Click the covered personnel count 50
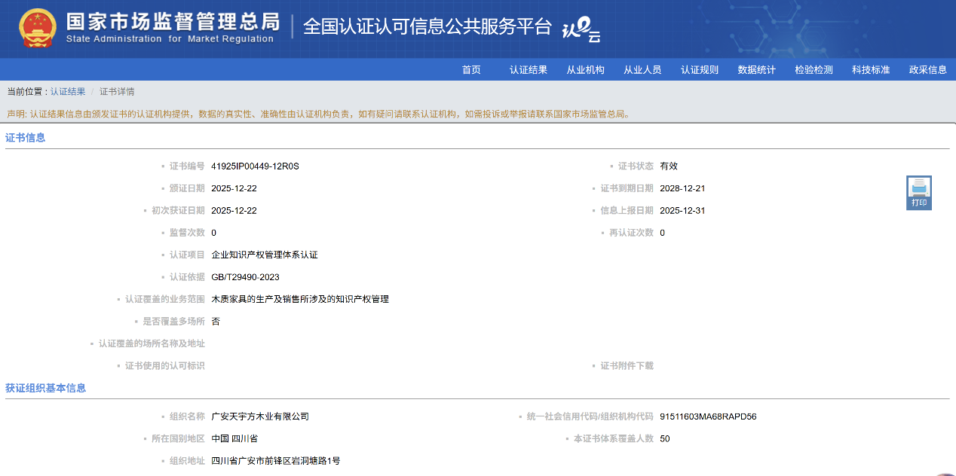 [x=664, y=438]
